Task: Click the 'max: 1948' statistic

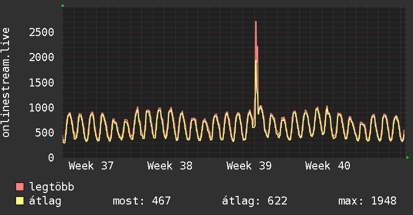Action: (x=367, y=201)
